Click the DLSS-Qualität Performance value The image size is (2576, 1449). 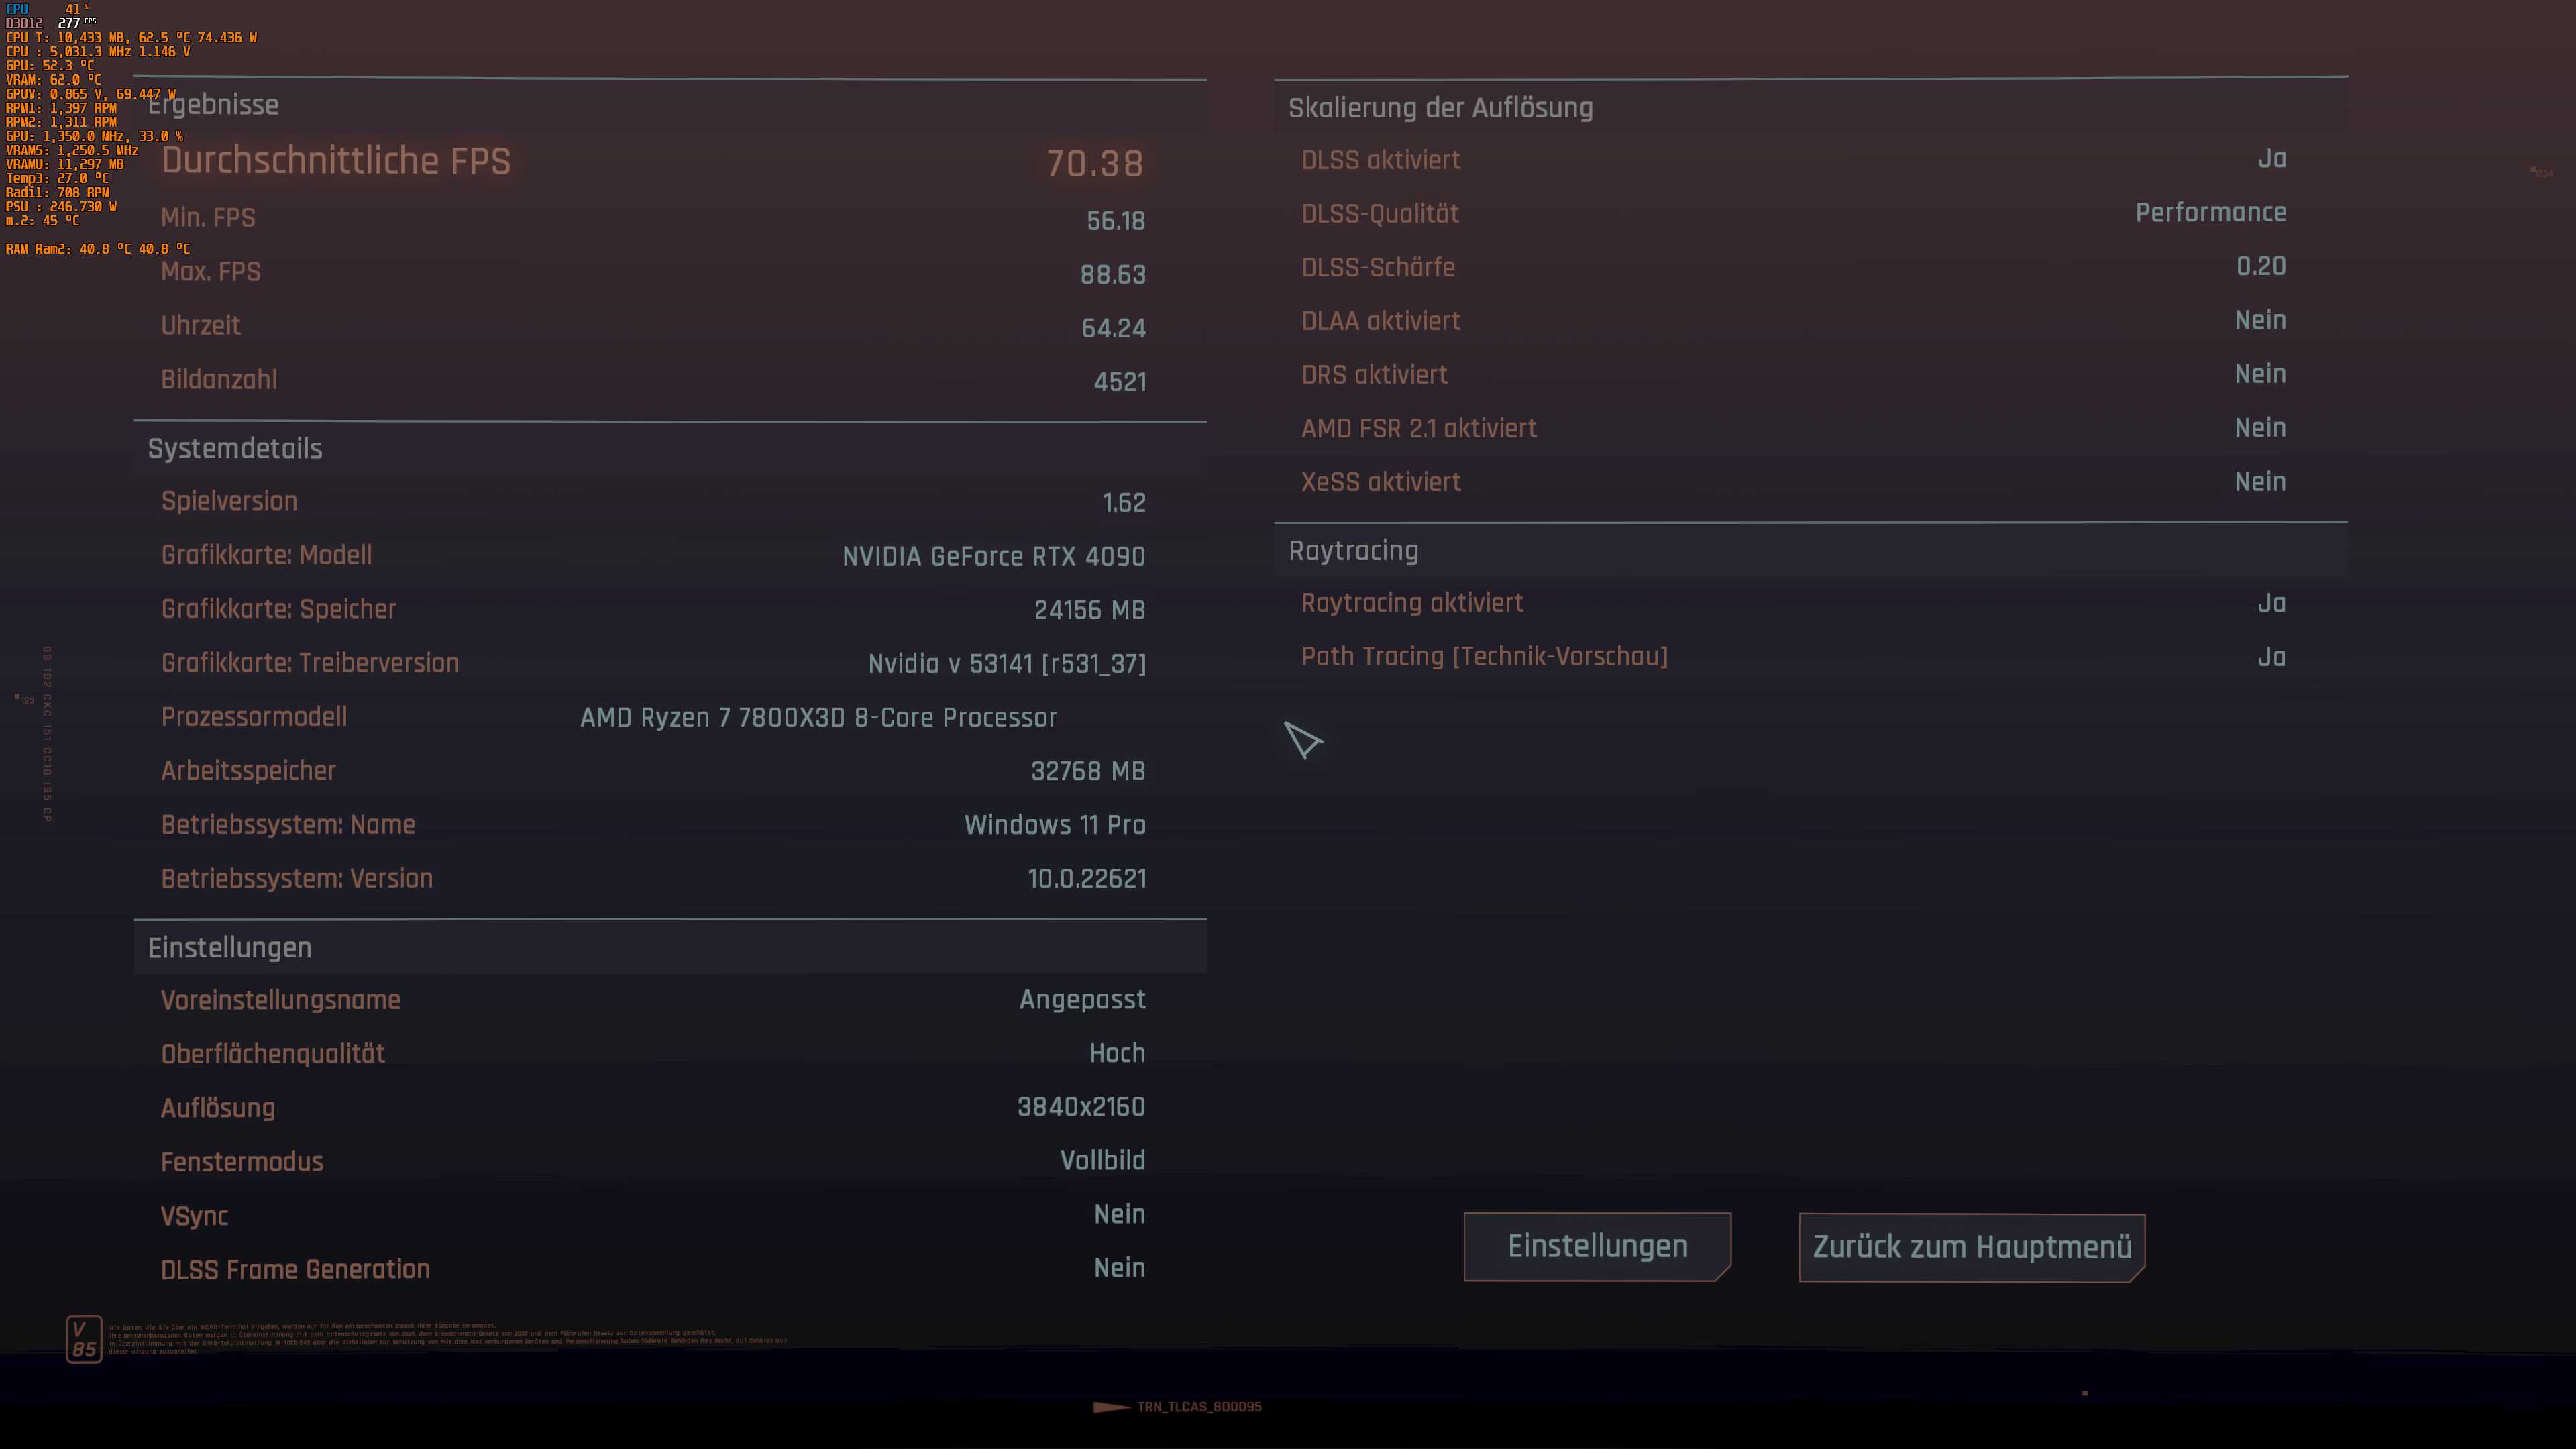pyautogui.click(x=2210, y=213)
